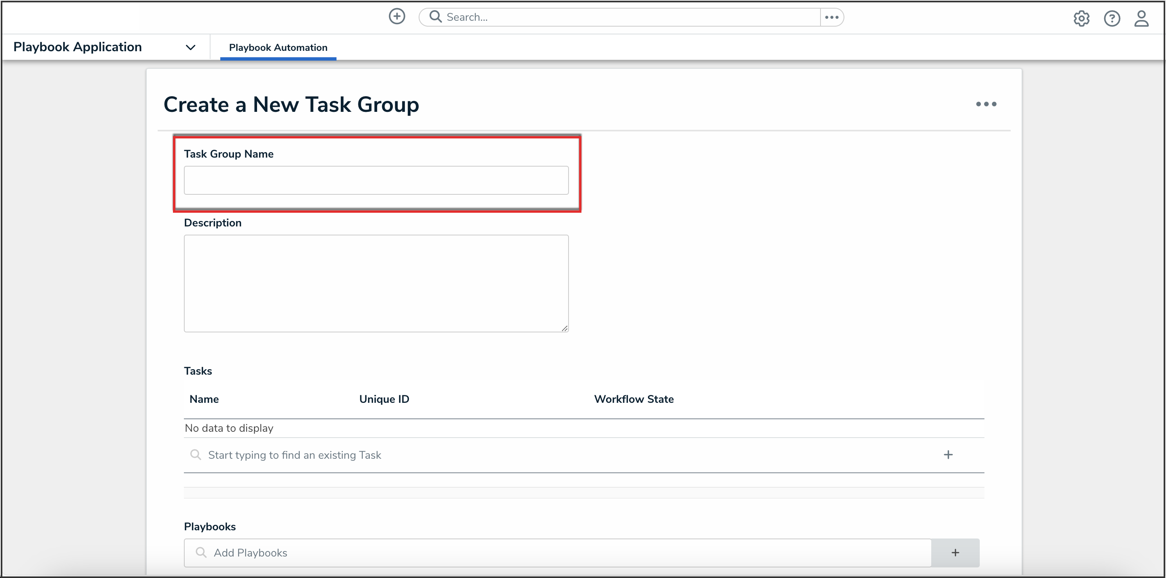
Task: Expand the Playbook Application dropdown chevron
Action: pos(191,47)
